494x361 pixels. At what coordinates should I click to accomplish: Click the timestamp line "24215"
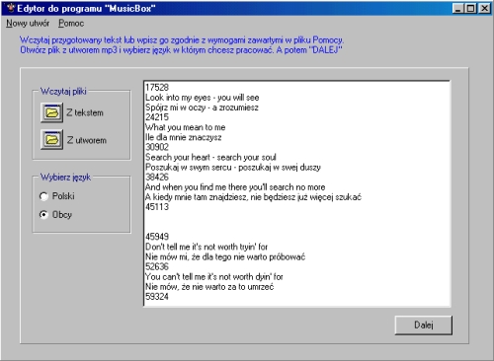(157, 117)
